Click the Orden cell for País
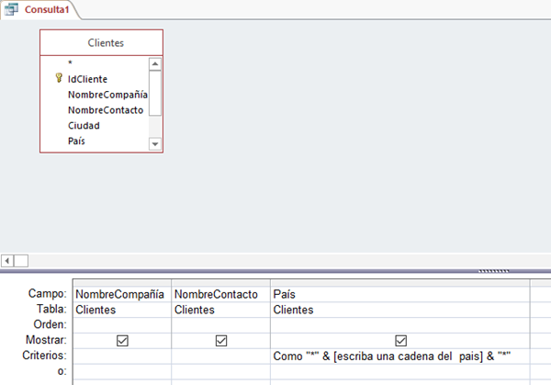 [399, 325]
